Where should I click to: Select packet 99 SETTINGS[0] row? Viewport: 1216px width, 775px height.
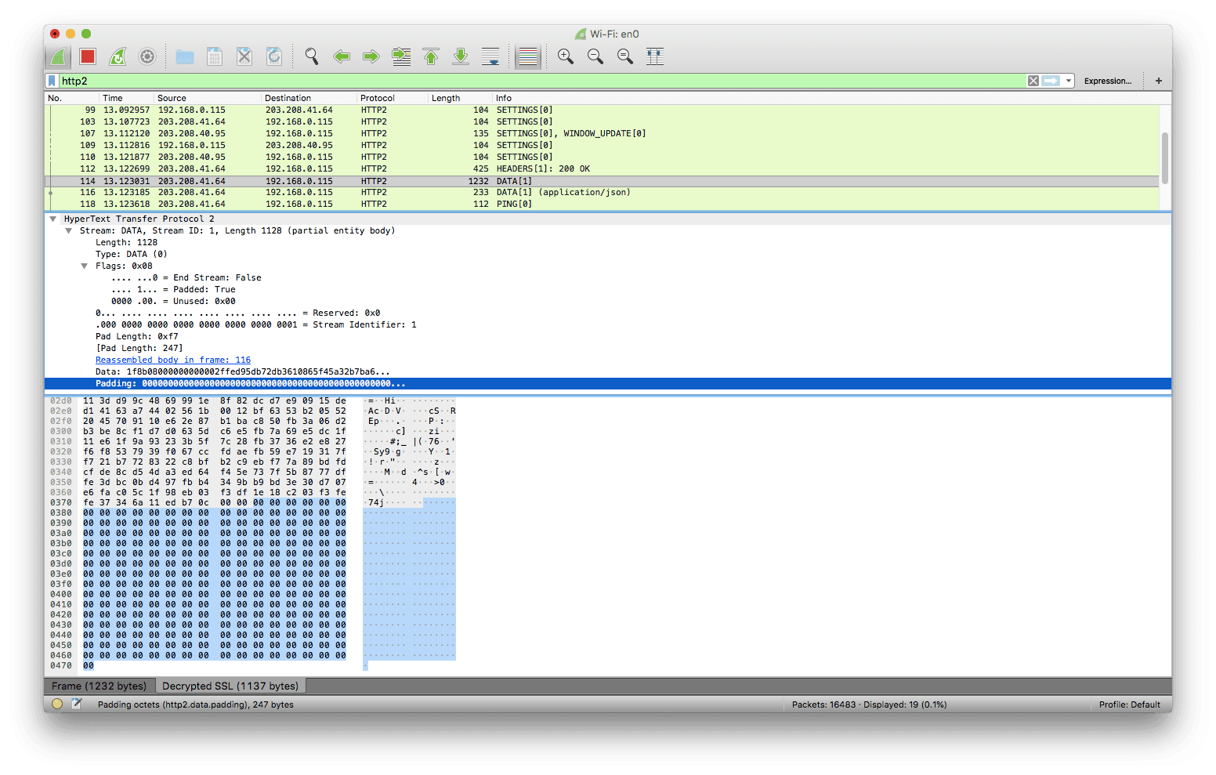(602, 110)
